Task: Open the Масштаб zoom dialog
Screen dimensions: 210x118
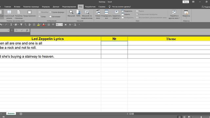Action: 71,13
